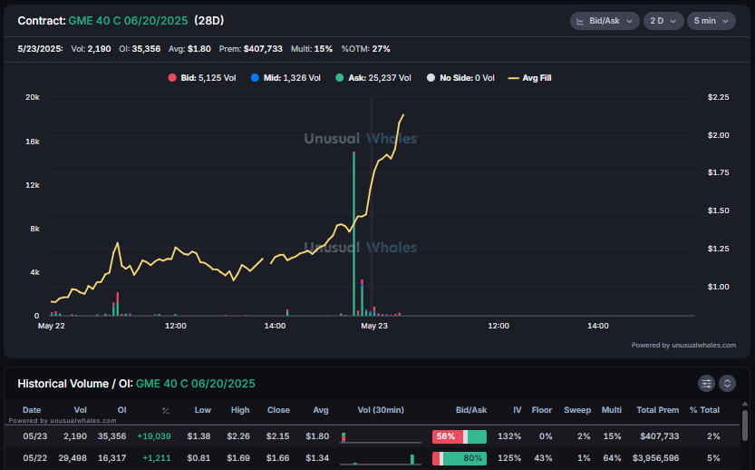755x470 pixels.
Task: Click the $3,956,596 total premium cell
Action: 656,458
